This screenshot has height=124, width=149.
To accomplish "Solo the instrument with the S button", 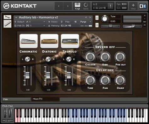I will (97, 18).
